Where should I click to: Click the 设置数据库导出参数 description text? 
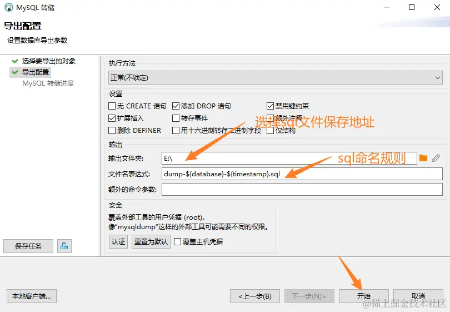37,41
